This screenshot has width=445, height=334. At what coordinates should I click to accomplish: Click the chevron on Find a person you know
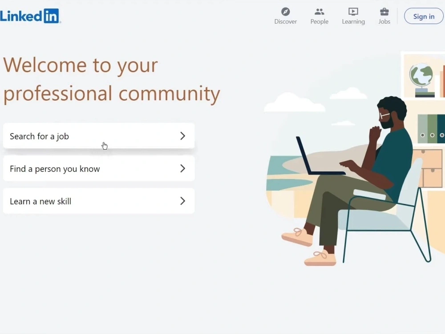tap(183, 168)
